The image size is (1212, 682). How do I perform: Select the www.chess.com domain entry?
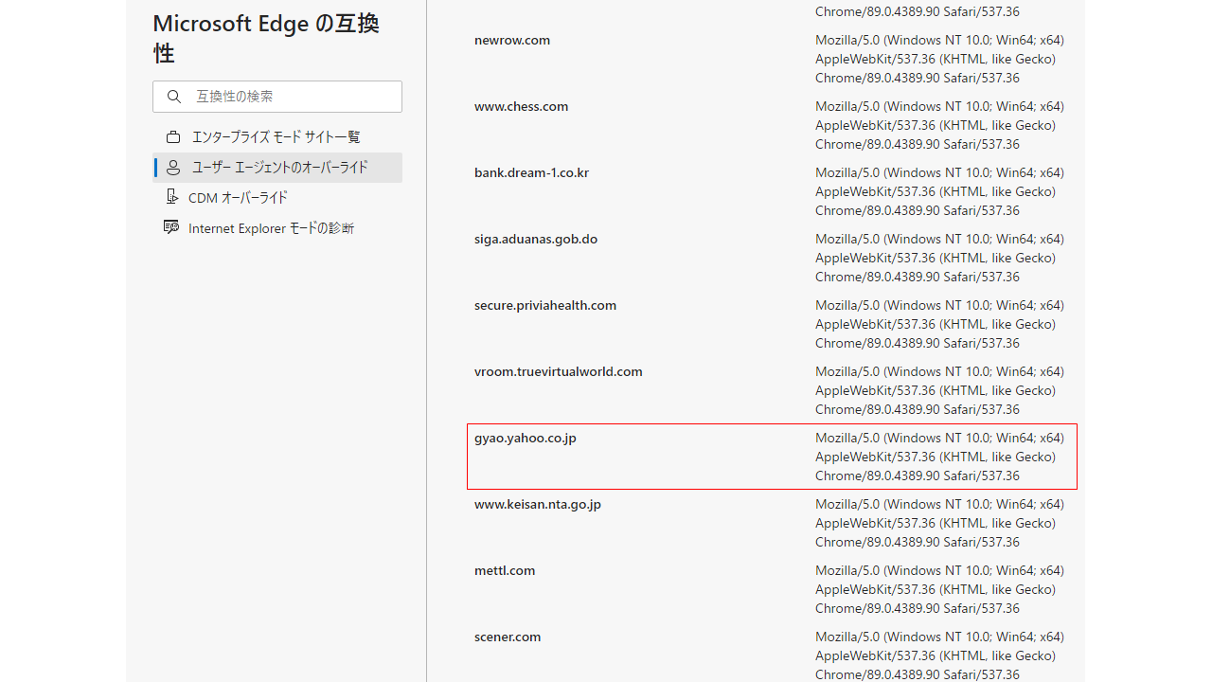(522, 107)
